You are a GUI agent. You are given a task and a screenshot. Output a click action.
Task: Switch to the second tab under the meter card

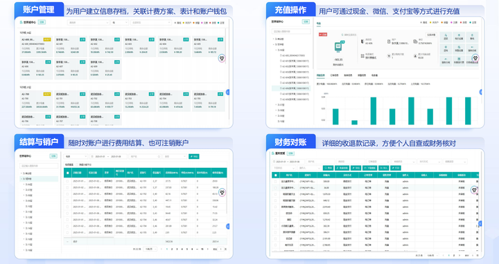click(334, 75)
